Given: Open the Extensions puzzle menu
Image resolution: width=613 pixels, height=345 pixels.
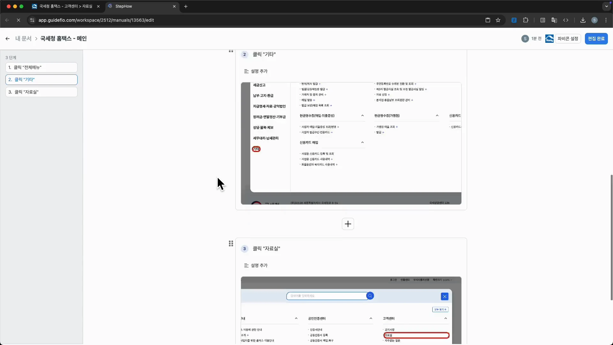Looking at the screenshot, I should (526, 20).
